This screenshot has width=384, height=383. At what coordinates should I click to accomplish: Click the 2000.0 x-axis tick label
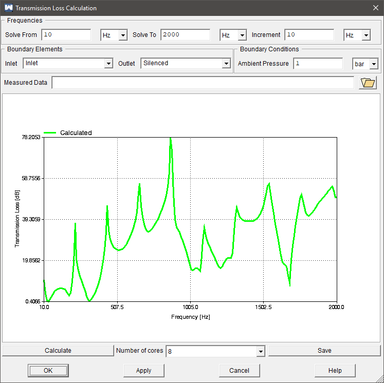336,307
